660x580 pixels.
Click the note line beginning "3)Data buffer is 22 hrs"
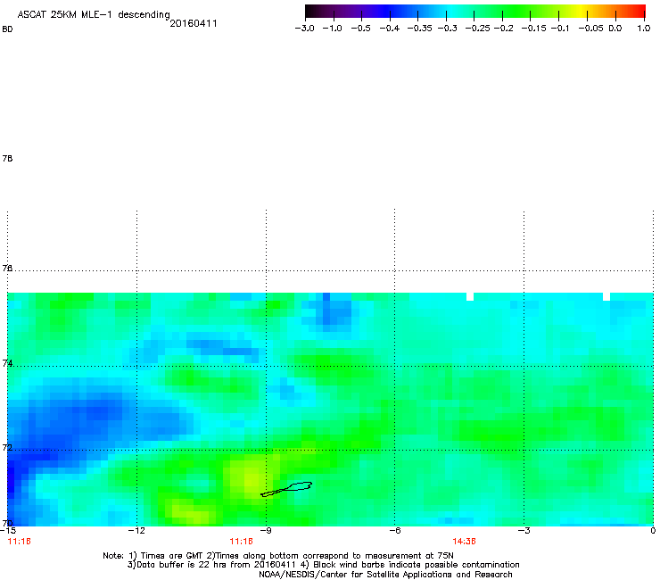coord(323,565)
